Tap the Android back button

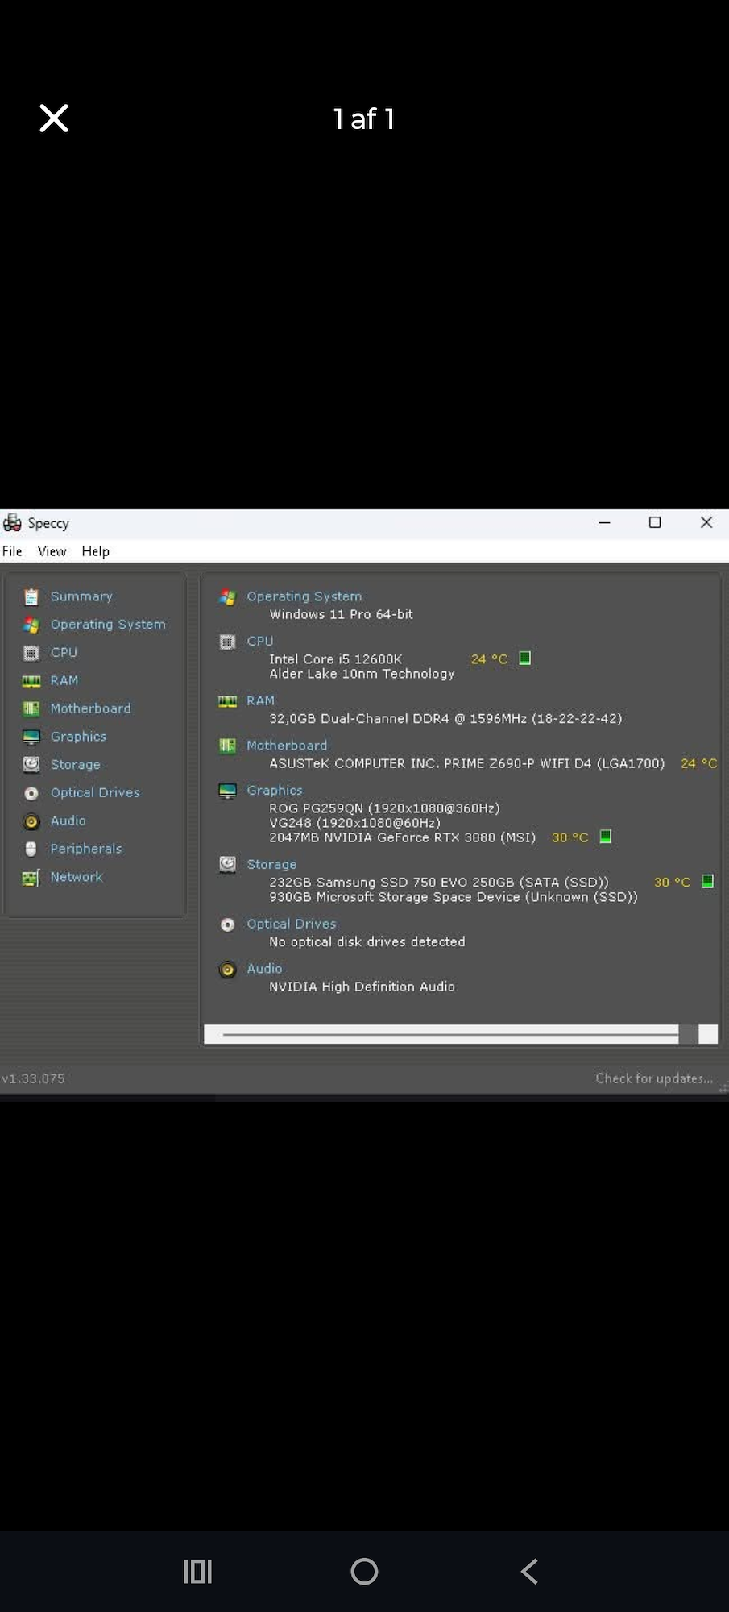[x=530, y=1571]
